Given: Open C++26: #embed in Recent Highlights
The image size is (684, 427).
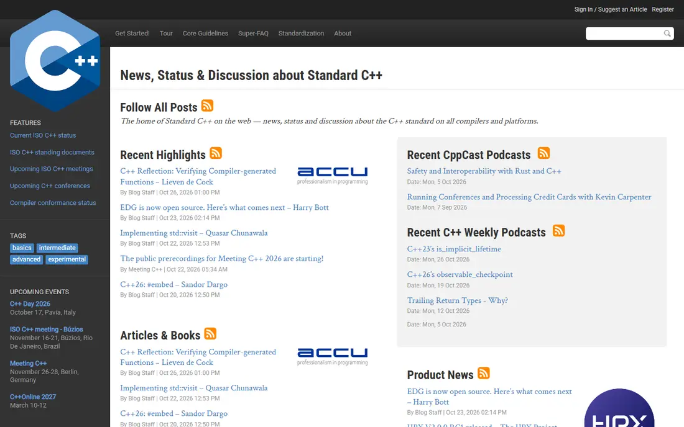Looking at the screenshot, I should coord(174,284).
